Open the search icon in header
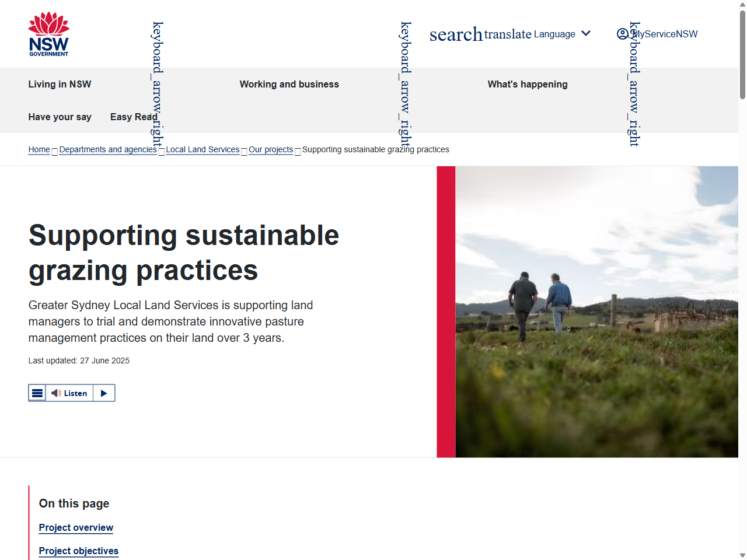 456,34
